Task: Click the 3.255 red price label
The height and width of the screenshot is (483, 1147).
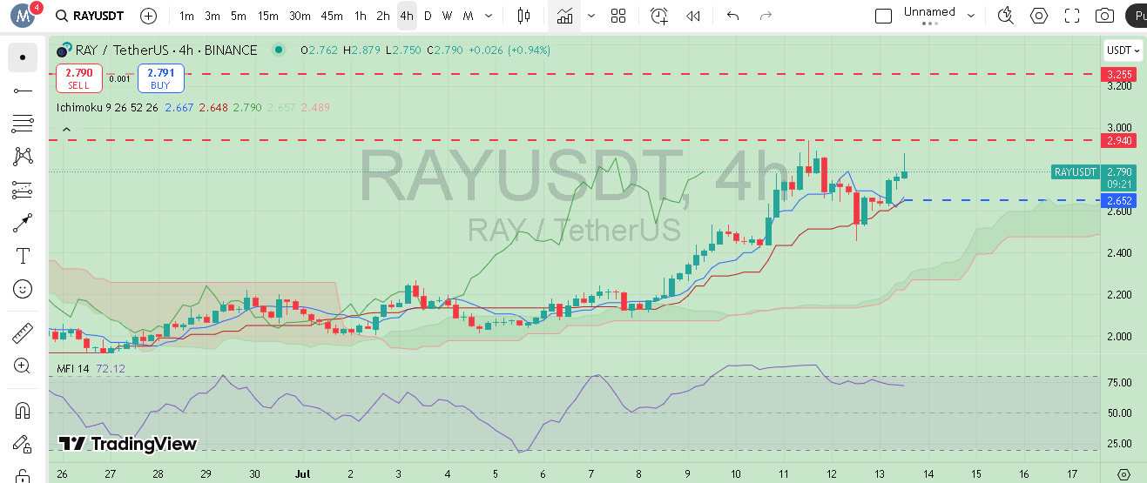Action: click(x=1120, y=75)
